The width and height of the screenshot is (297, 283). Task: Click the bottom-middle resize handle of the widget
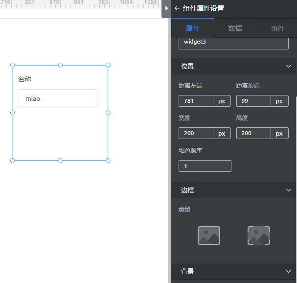pyautogui.click(x=60, y=161)
